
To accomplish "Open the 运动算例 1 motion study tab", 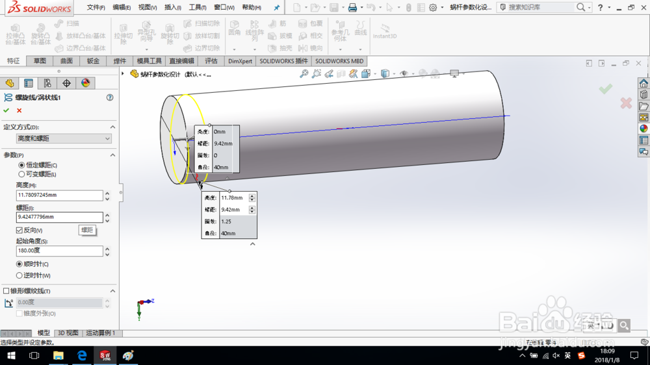I will pos(100,333).
